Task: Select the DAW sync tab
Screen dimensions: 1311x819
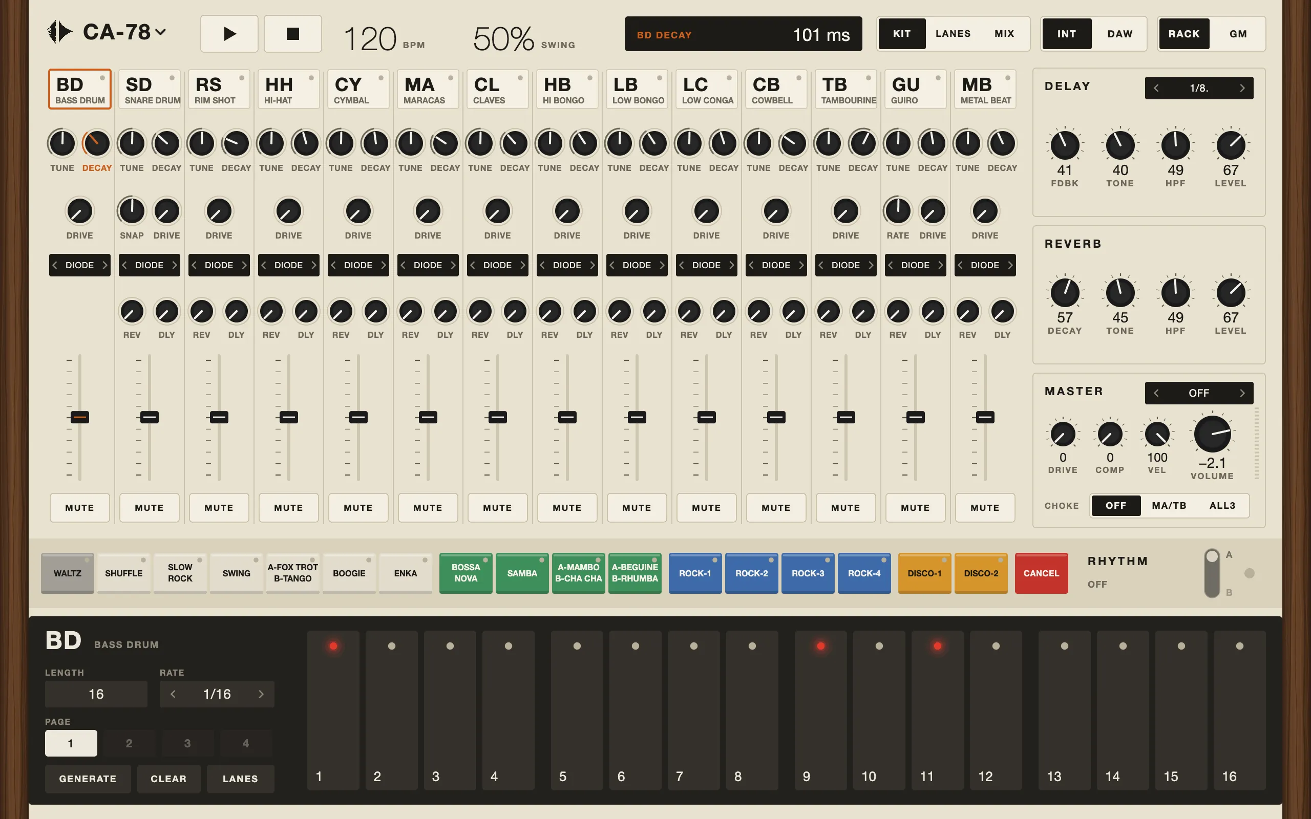Action: pyautogui.click(x=1120, y=34)
